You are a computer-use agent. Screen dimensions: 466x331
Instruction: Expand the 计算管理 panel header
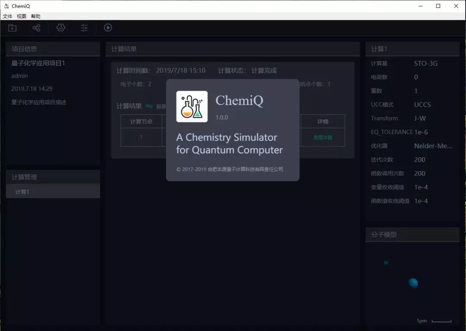click(22, 176)
